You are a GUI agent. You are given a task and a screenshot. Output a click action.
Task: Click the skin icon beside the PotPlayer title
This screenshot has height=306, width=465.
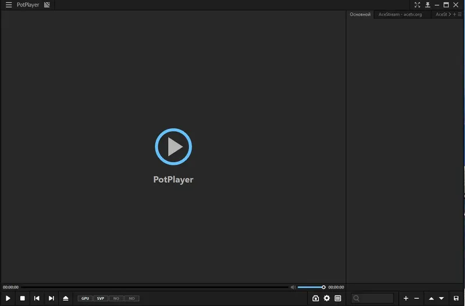pyautogui.click(x=47, y=5)
